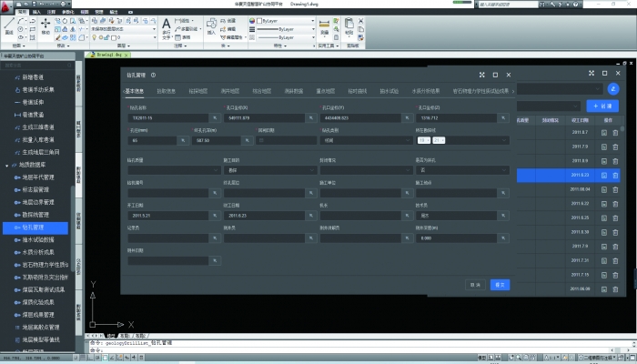Toggle fullscreen icon in 钻孔管理 dialog header
This screenshot has width=637, height=364.
coord(480,75)
